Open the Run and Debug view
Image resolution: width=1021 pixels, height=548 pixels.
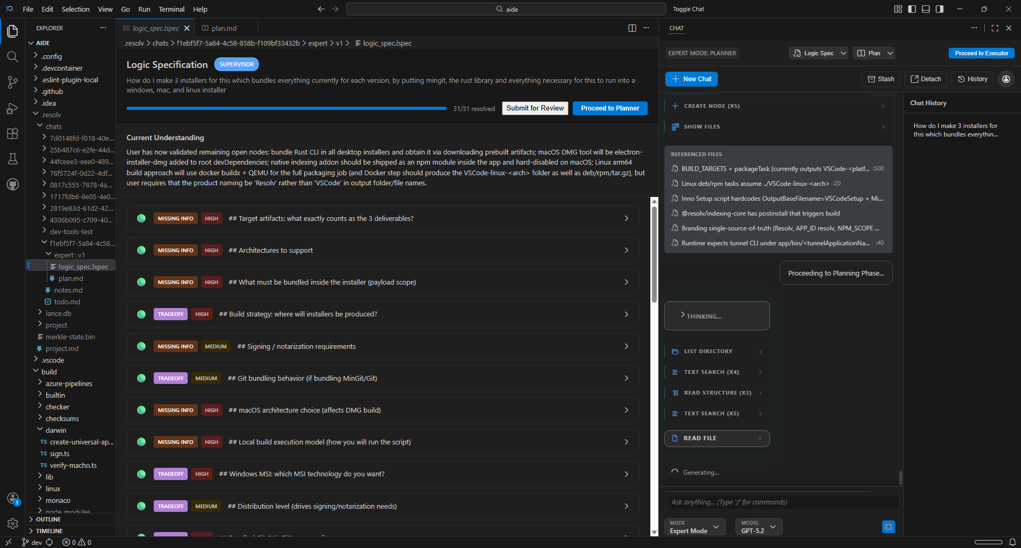click(12, 108)
